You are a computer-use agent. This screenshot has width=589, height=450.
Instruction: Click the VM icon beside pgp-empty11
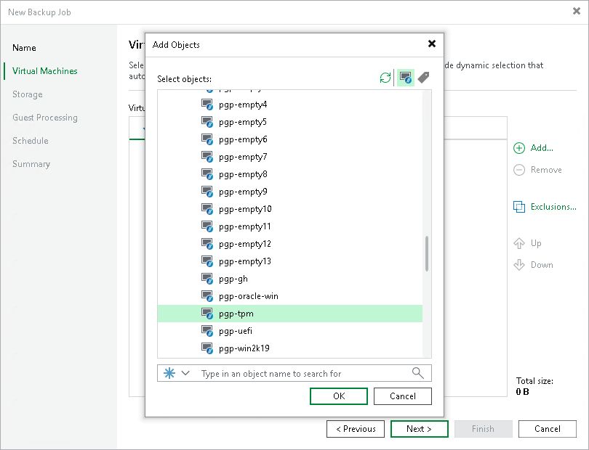click(x=207, y=226)
